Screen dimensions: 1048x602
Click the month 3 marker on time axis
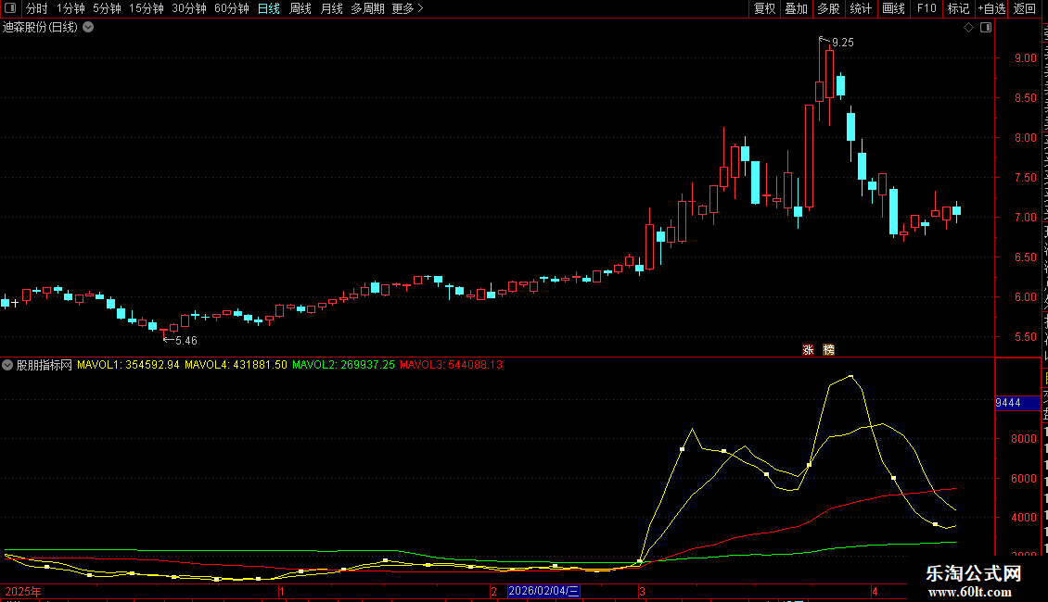642,591
